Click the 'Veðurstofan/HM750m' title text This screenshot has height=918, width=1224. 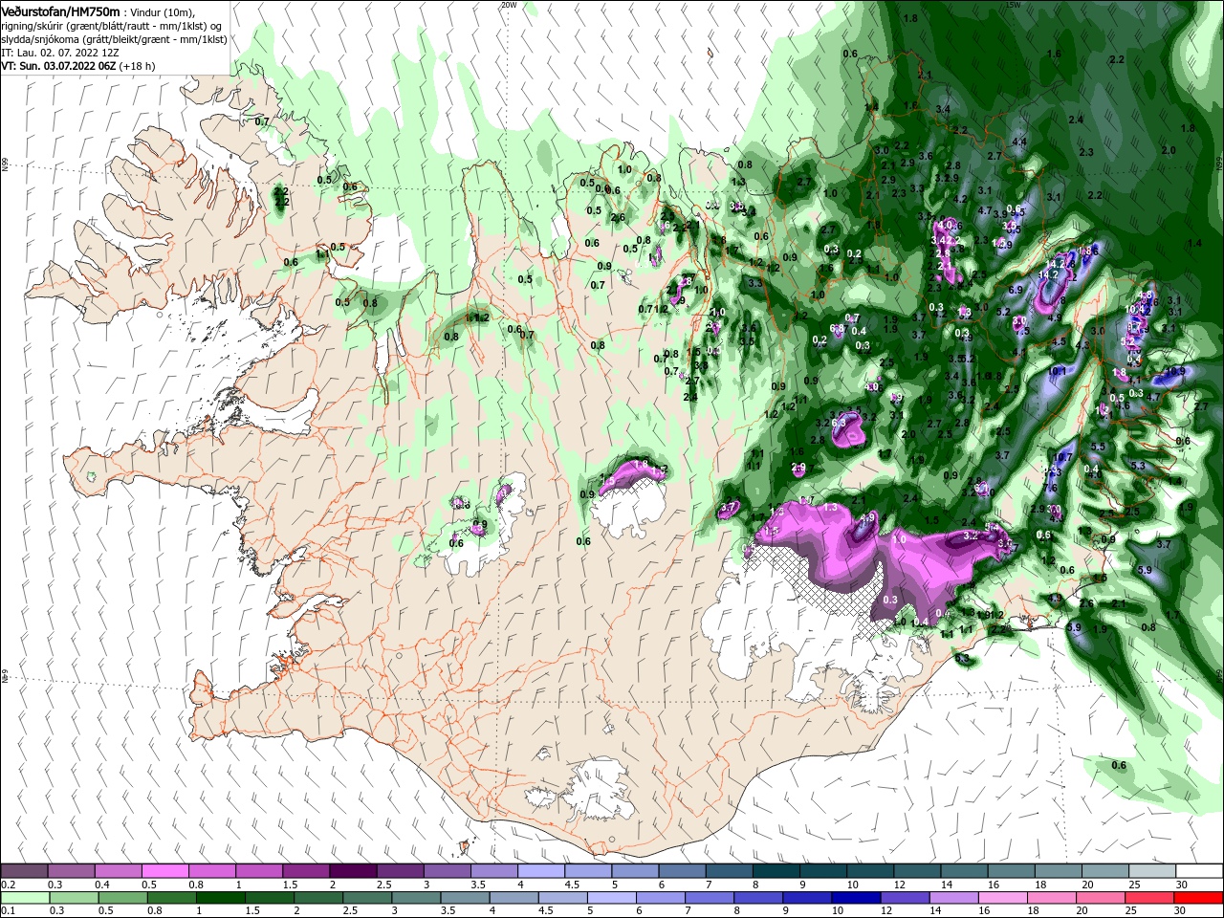[61, 11]
